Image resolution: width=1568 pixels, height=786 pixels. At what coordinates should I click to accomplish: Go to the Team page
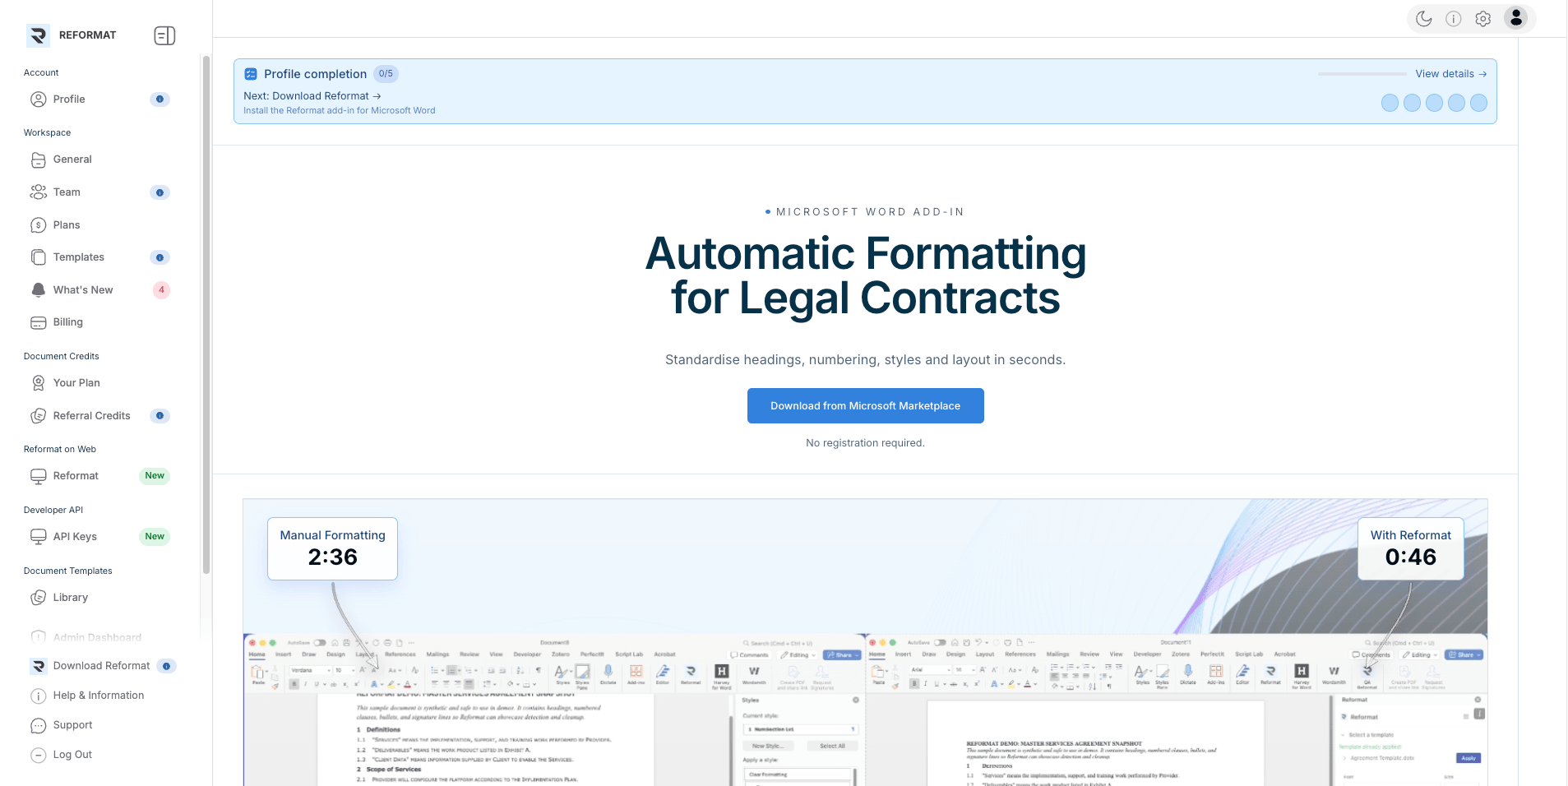(67, 192)
